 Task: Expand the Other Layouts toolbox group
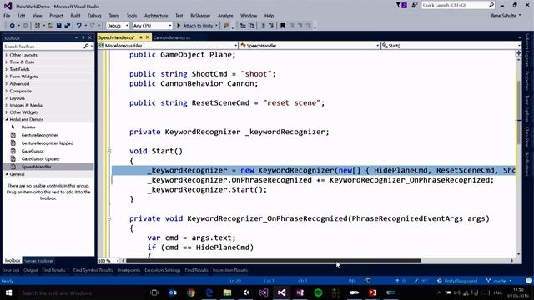point(7,55)
